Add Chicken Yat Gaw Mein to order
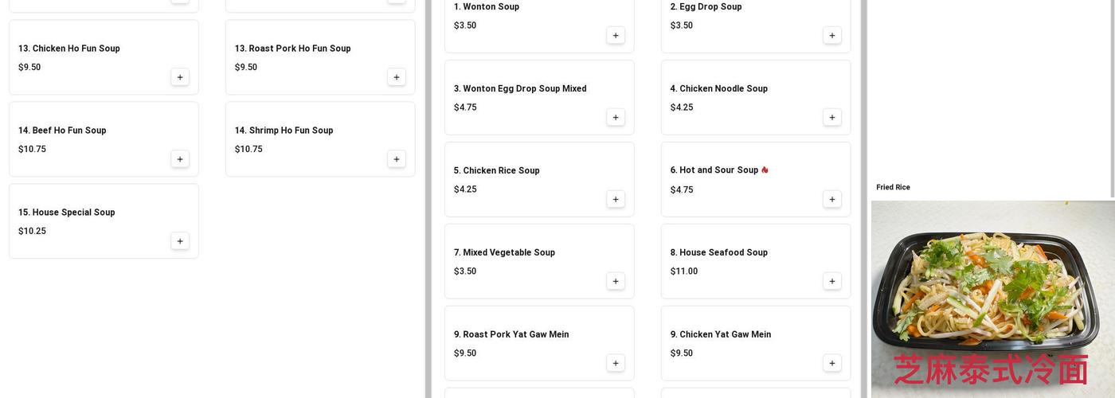 click(832, 364)
